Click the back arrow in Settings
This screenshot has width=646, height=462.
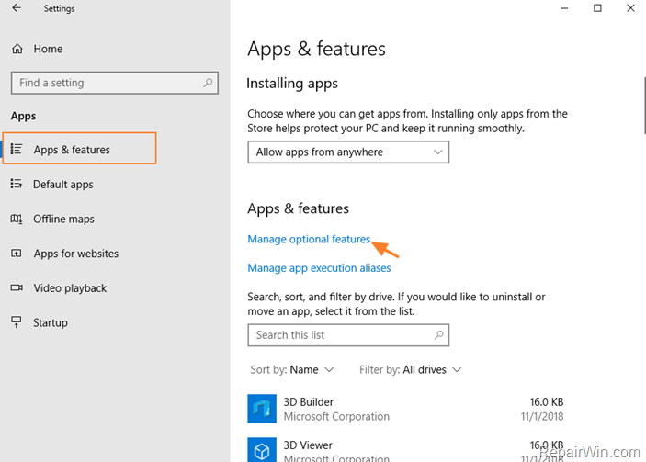[x=17, y=8]
